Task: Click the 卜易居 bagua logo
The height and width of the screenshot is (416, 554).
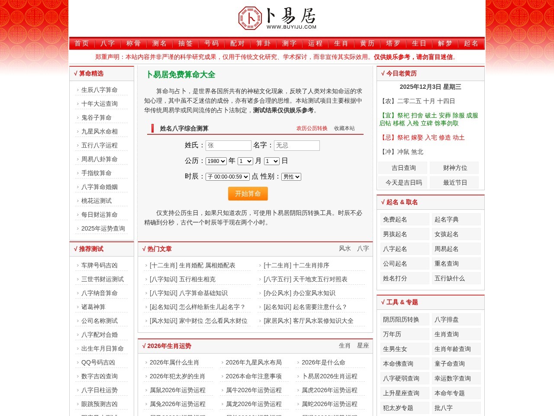Action: tap(250, 18)
